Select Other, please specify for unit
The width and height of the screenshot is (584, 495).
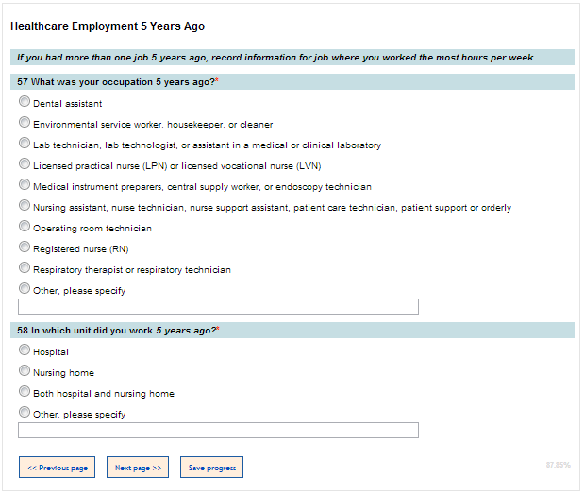[25, 413]
